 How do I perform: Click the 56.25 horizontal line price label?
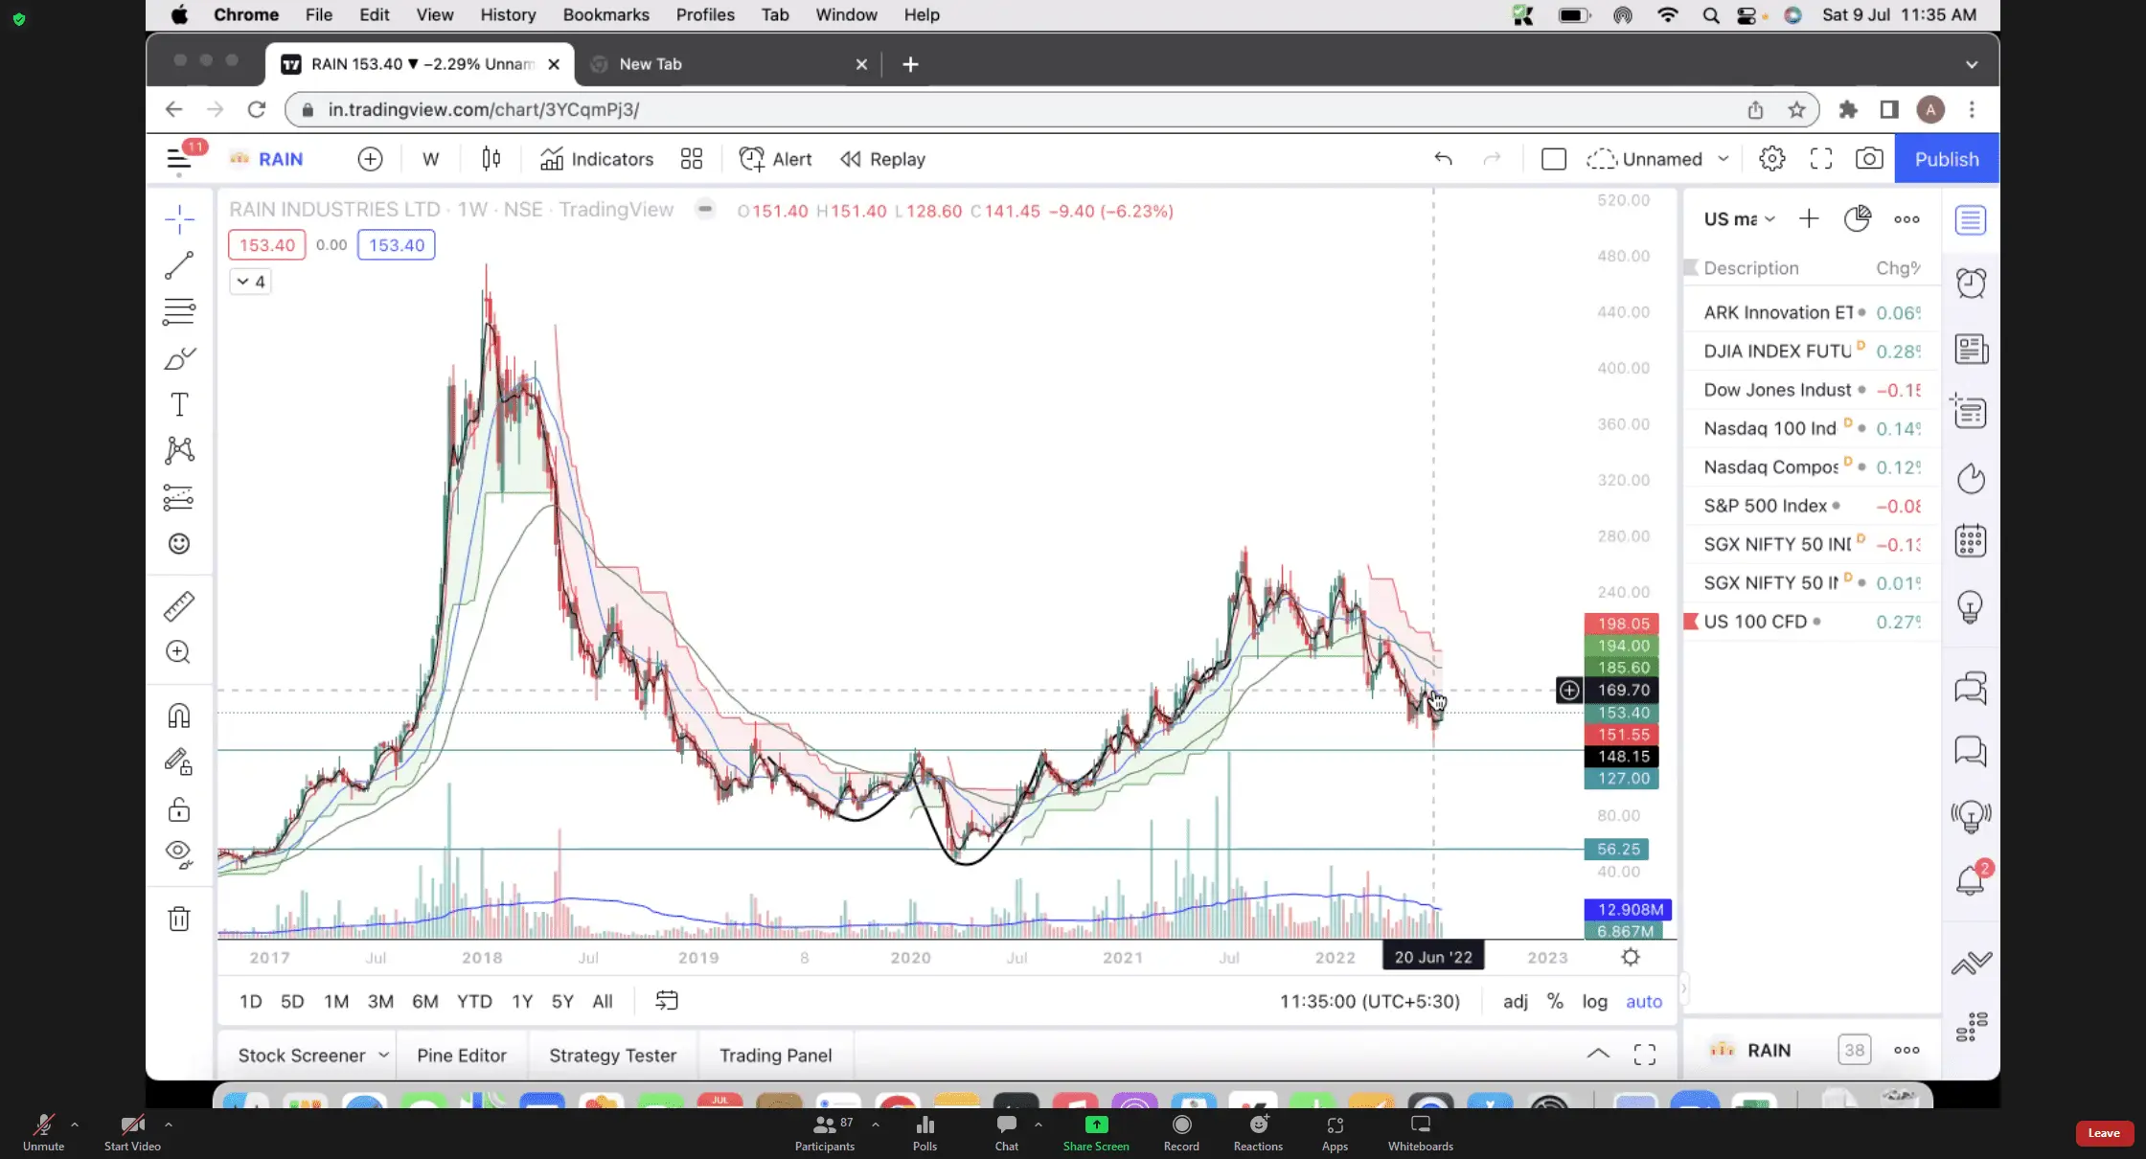tap(1617, 849)
